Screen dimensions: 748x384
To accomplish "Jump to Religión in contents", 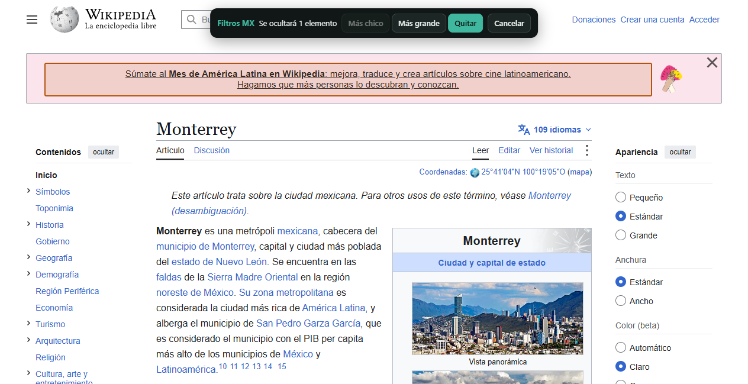I will (50, 357).
